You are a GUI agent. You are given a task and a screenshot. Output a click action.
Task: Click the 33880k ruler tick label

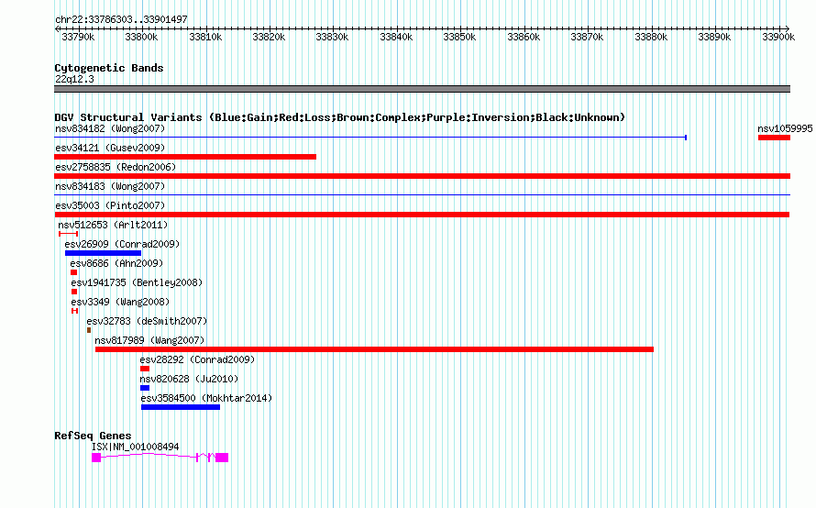pos(652,37)
